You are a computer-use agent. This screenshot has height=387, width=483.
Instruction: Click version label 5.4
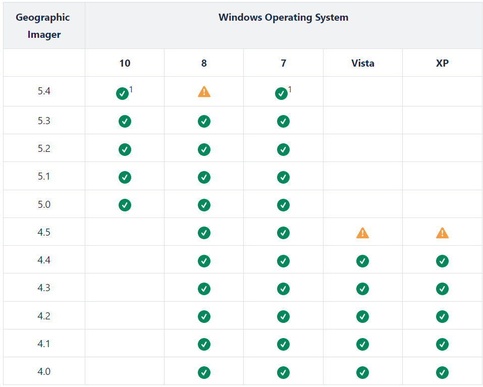[x=44, y=91]
